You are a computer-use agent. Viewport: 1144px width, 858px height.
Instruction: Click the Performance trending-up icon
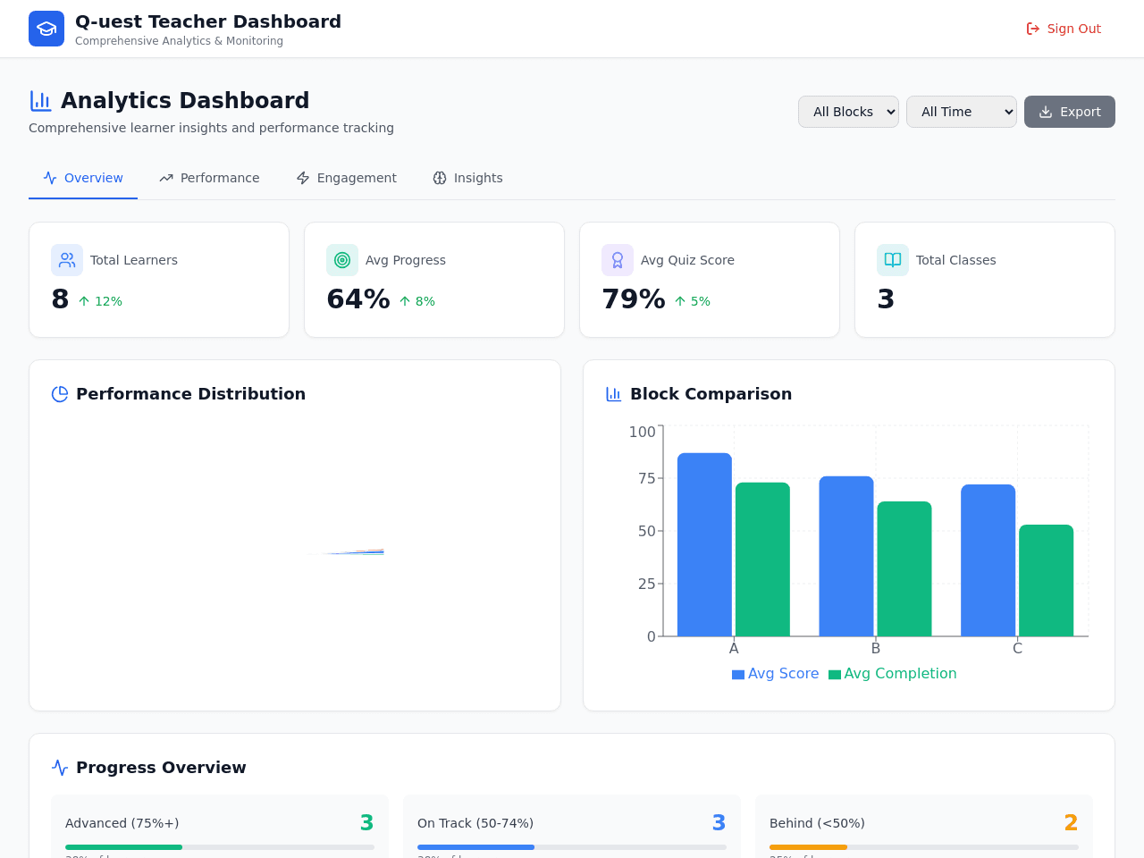click(x=166, y=178)
